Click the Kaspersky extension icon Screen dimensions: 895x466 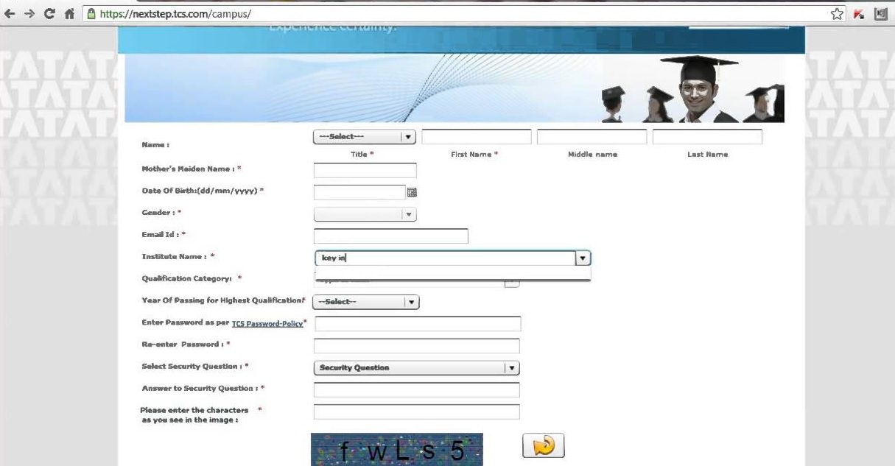pos(858,14)
